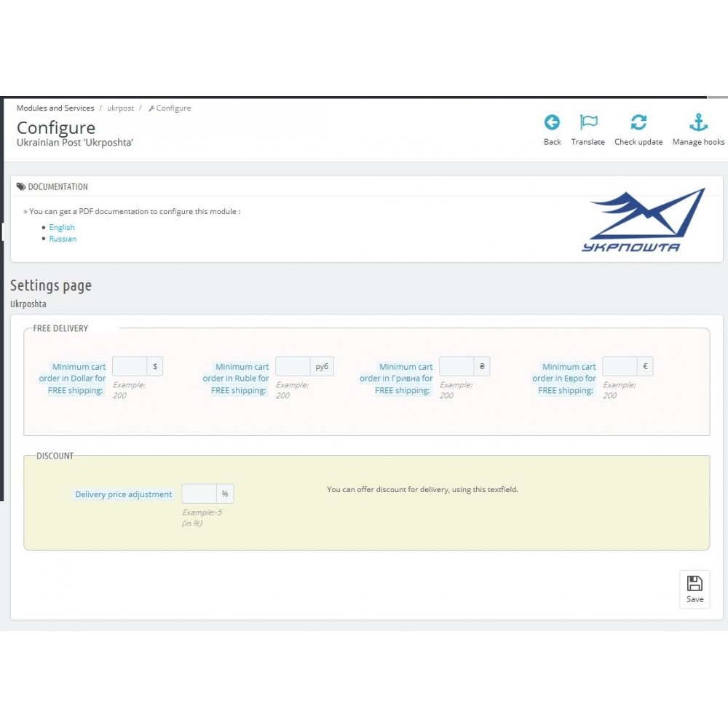
Task: Open the Russian PDF documentation link
Action: click(63, 239)
